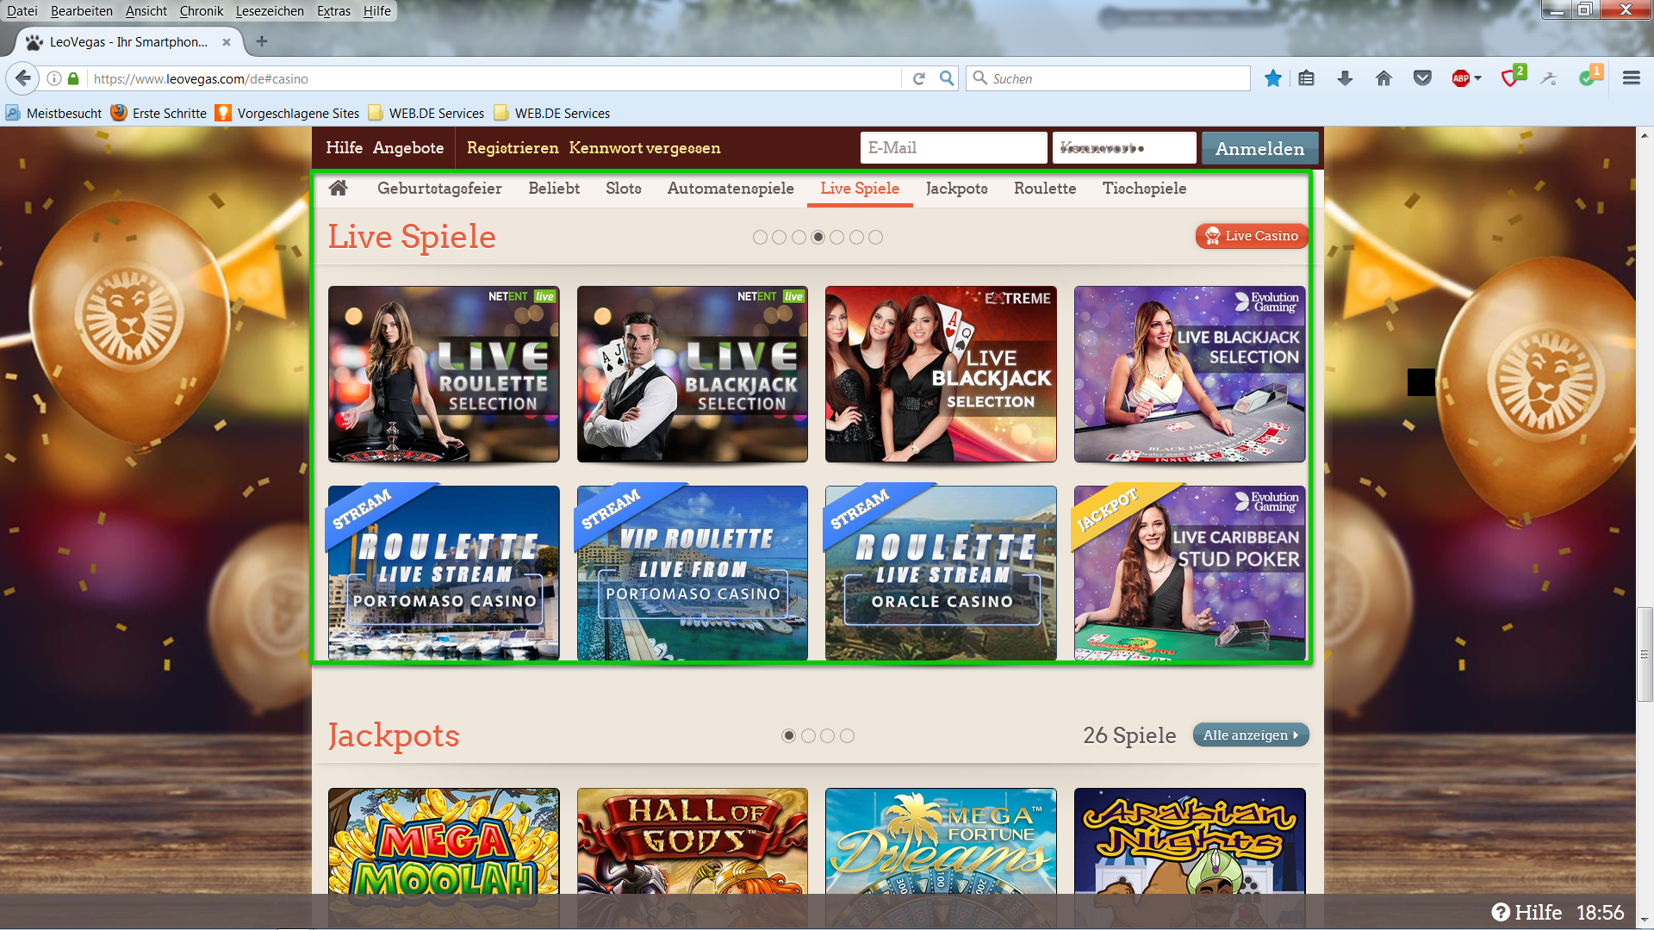
Task: Open the bookmarks list icon
Action: pos(1307,78)
